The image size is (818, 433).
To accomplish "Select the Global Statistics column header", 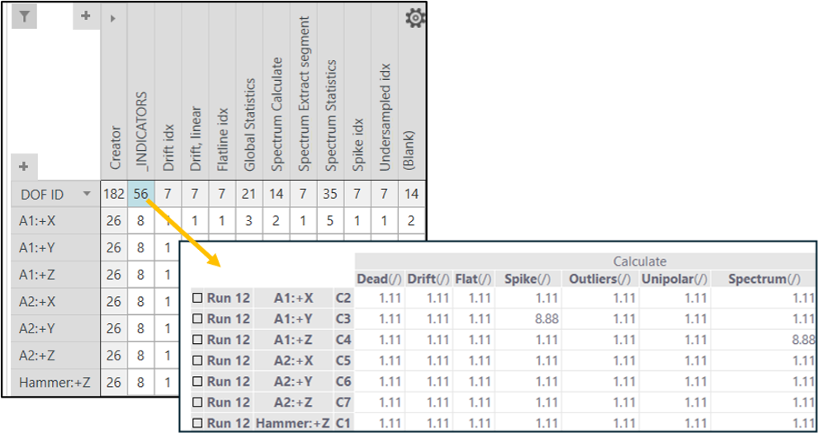I will tap(249, 124).
